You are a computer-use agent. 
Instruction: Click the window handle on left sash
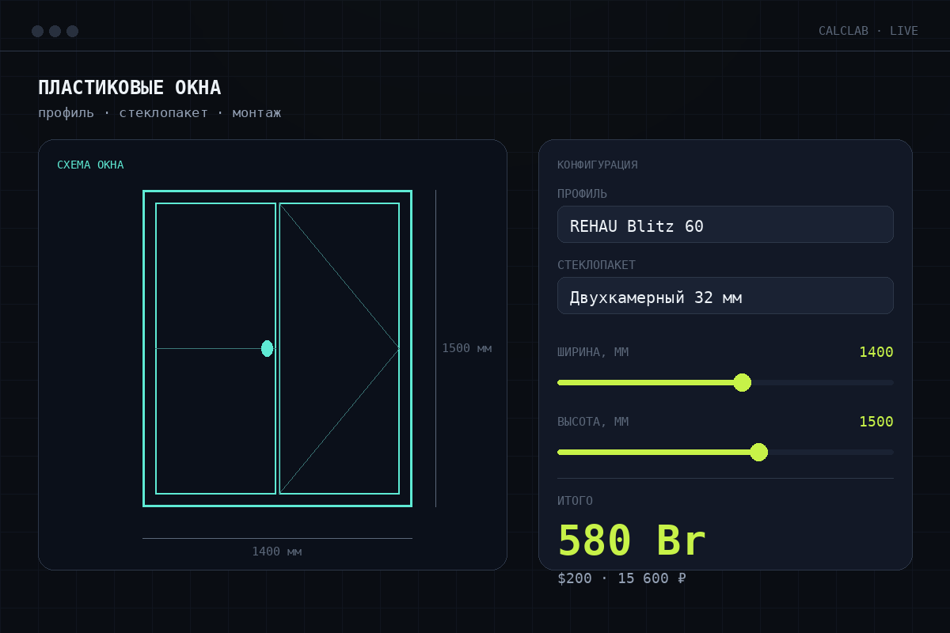[x=267, y=348]
